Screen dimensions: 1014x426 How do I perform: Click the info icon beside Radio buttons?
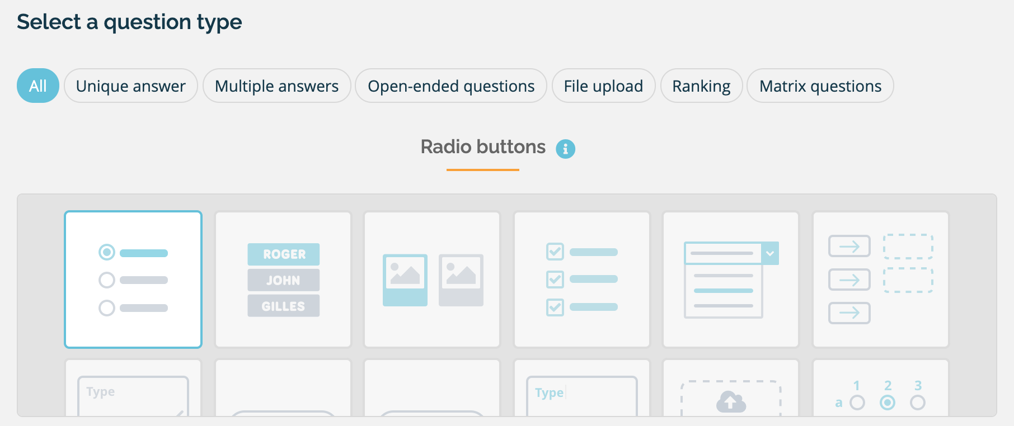[x=565, y=149]
